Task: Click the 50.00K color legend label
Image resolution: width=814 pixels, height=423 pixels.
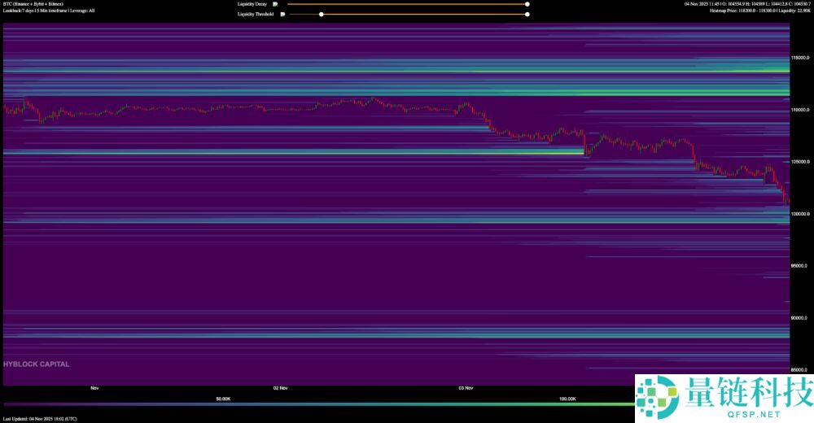Action: pos(223,399)
